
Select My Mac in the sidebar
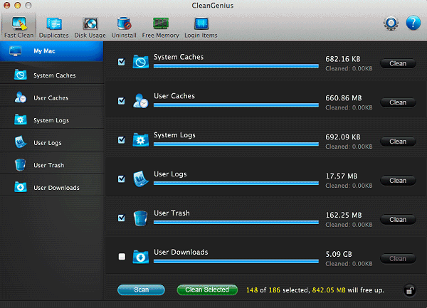pyautogui.click(x=51, y=51)
